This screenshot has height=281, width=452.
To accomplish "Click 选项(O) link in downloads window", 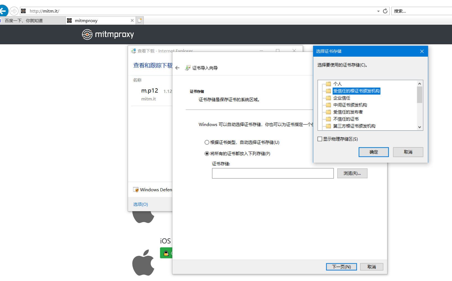I will (x=141, y=204).
